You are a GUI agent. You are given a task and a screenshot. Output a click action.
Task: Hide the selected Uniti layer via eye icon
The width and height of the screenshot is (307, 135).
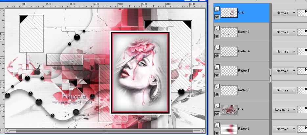click(217, 17)
